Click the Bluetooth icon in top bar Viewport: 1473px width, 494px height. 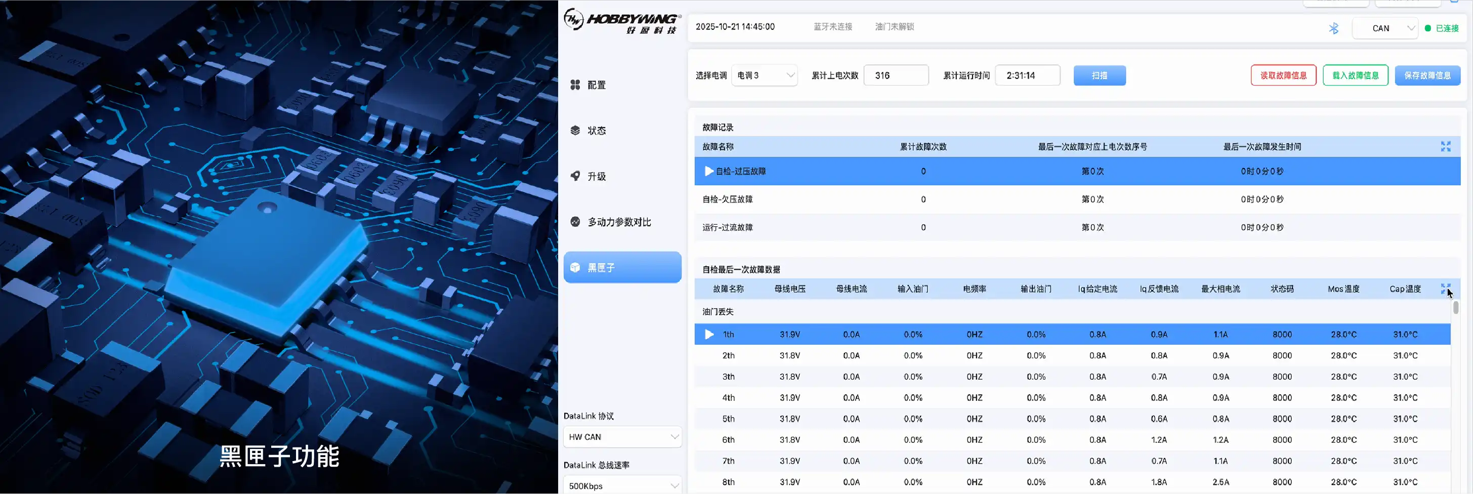click(1333, 28)
